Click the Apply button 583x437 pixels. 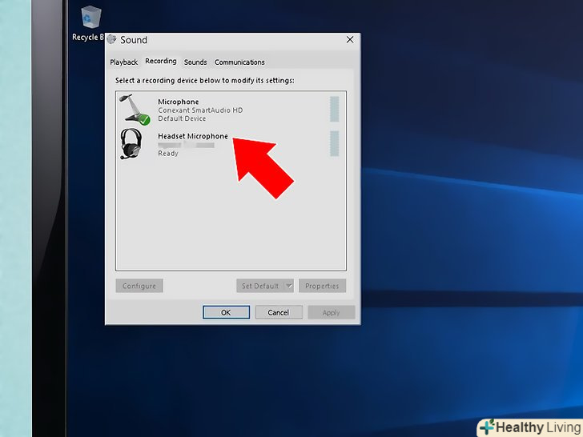[x=331, y=312]
